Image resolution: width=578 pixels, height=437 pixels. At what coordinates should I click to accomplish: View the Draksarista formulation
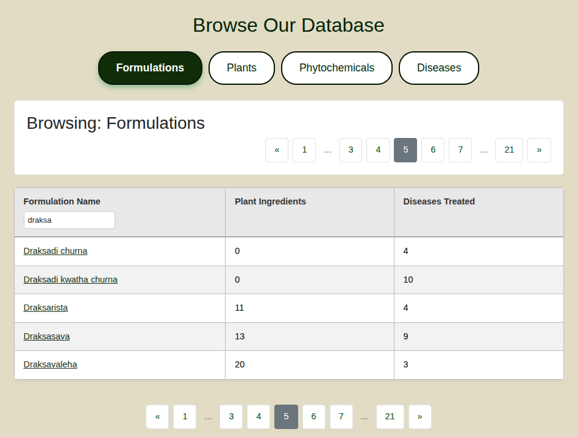tap(46, 308)
